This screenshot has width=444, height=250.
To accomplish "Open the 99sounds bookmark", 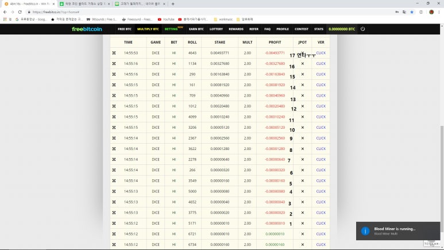I will (x=101, y=20).
